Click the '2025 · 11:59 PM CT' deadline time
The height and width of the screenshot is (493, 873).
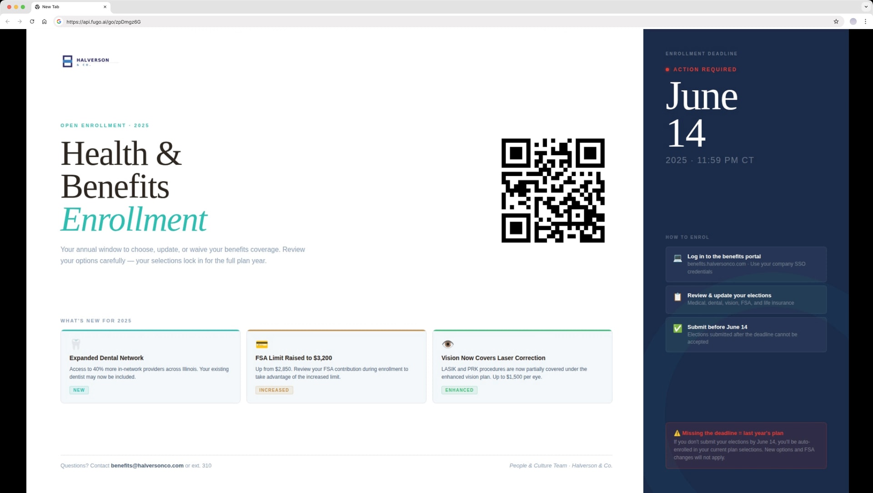tap(710, 160)
